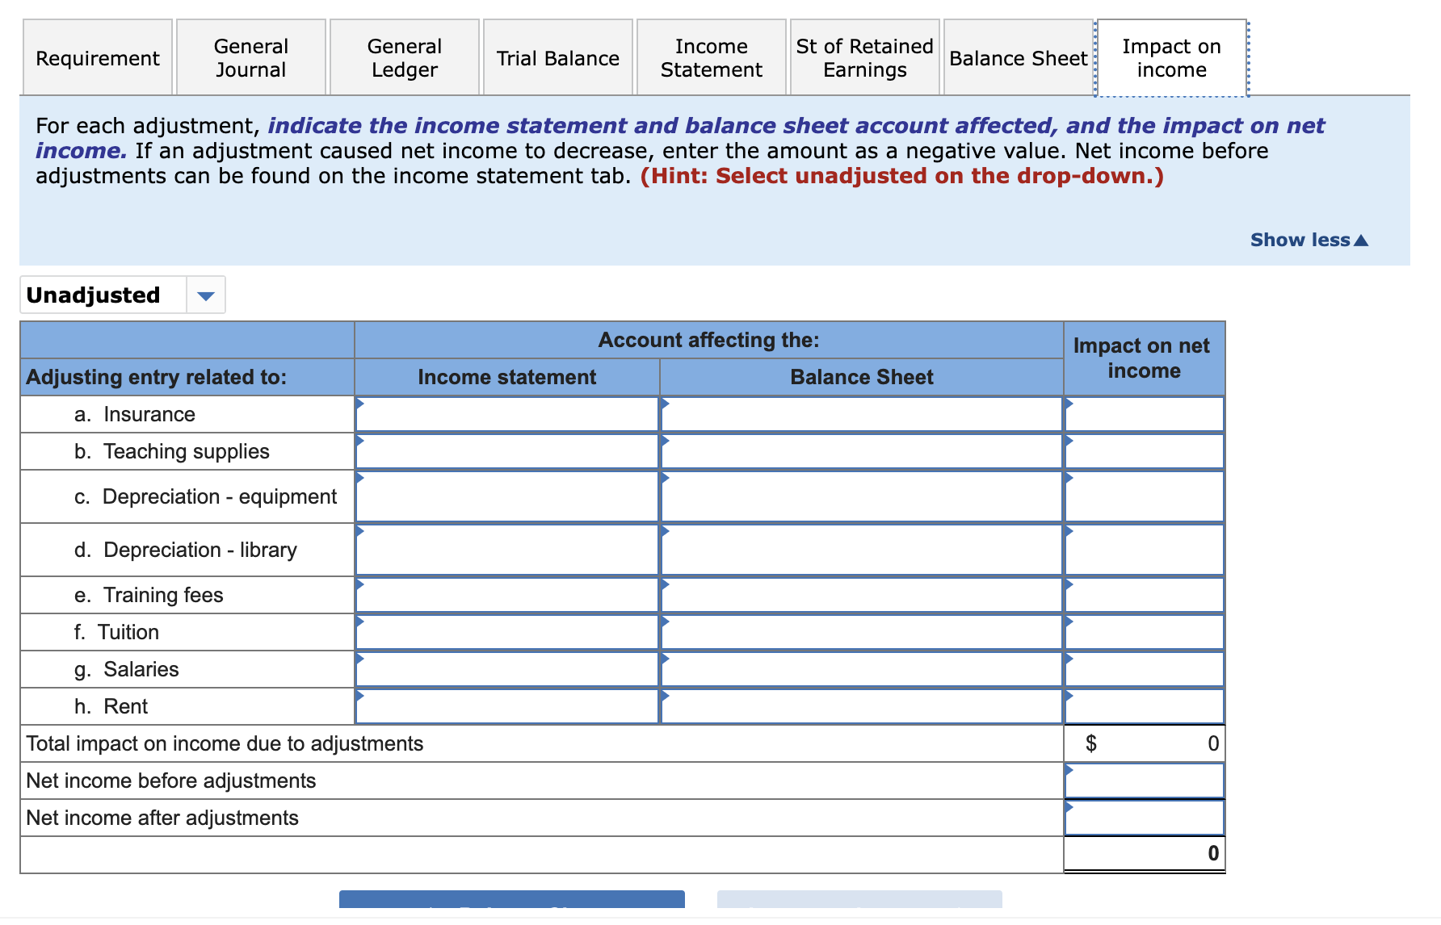Click 'Total impact on income due to adjustments' text

225,743
